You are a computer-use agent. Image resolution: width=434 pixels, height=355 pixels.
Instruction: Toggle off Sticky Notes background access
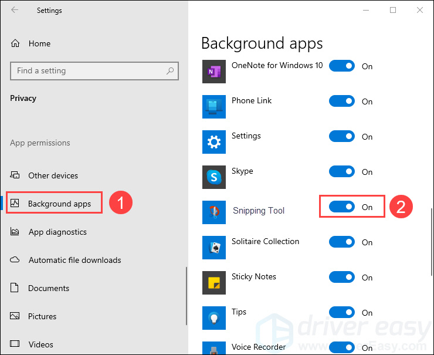pos(341,277)
